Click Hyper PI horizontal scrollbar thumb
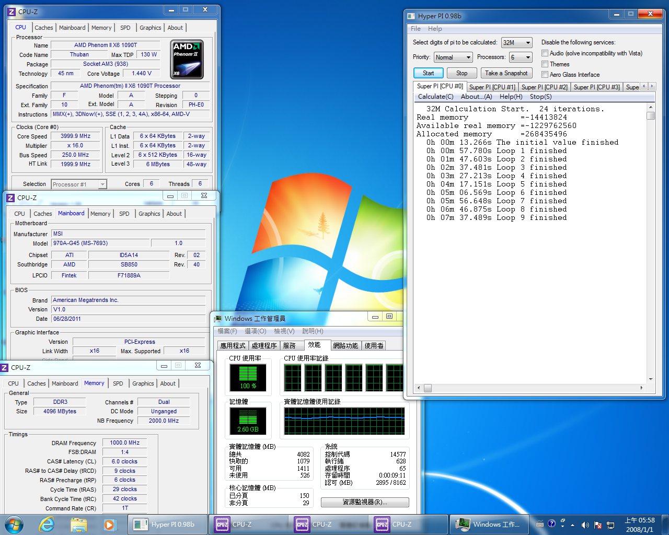The width and height of the screenshot is (669, 535). click(428, 388)
